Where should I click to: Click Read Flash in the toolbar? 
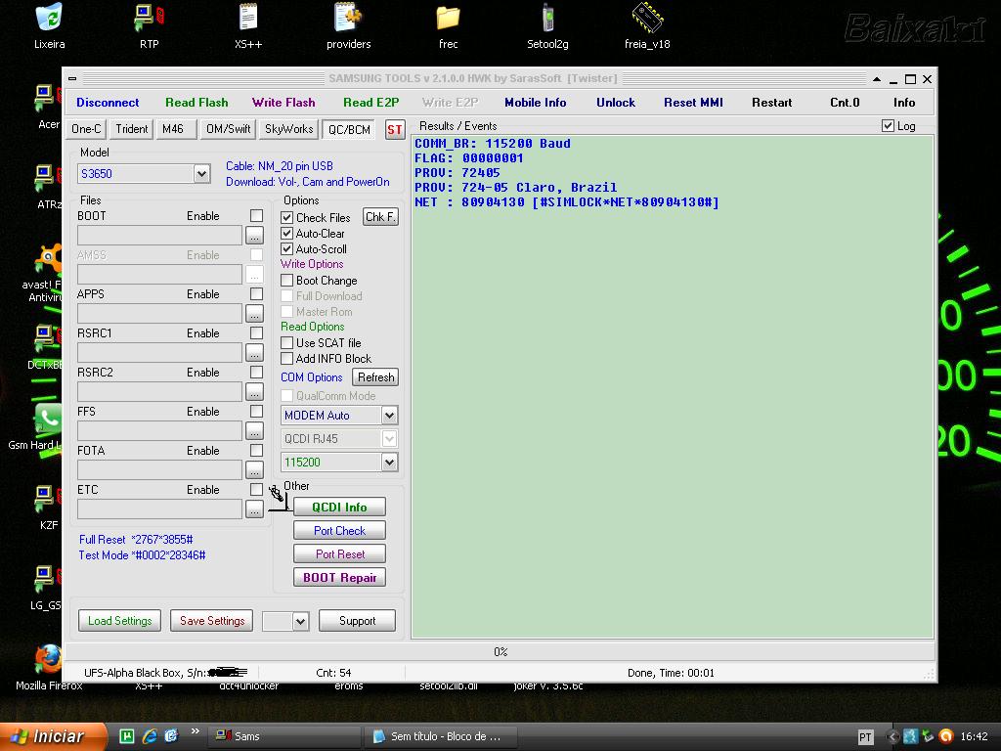tap(196, 102)
